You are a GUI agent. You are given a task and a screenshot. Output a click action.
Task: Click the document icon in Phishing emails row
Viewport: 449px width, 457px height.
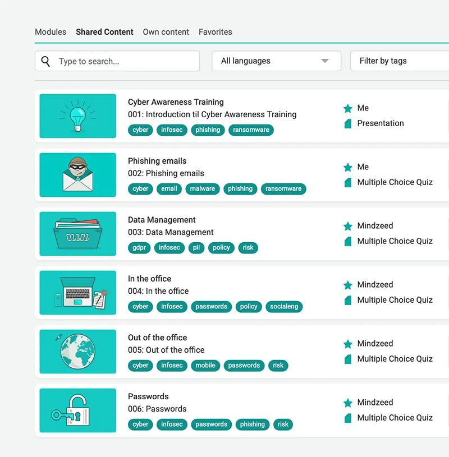(348, 182)
